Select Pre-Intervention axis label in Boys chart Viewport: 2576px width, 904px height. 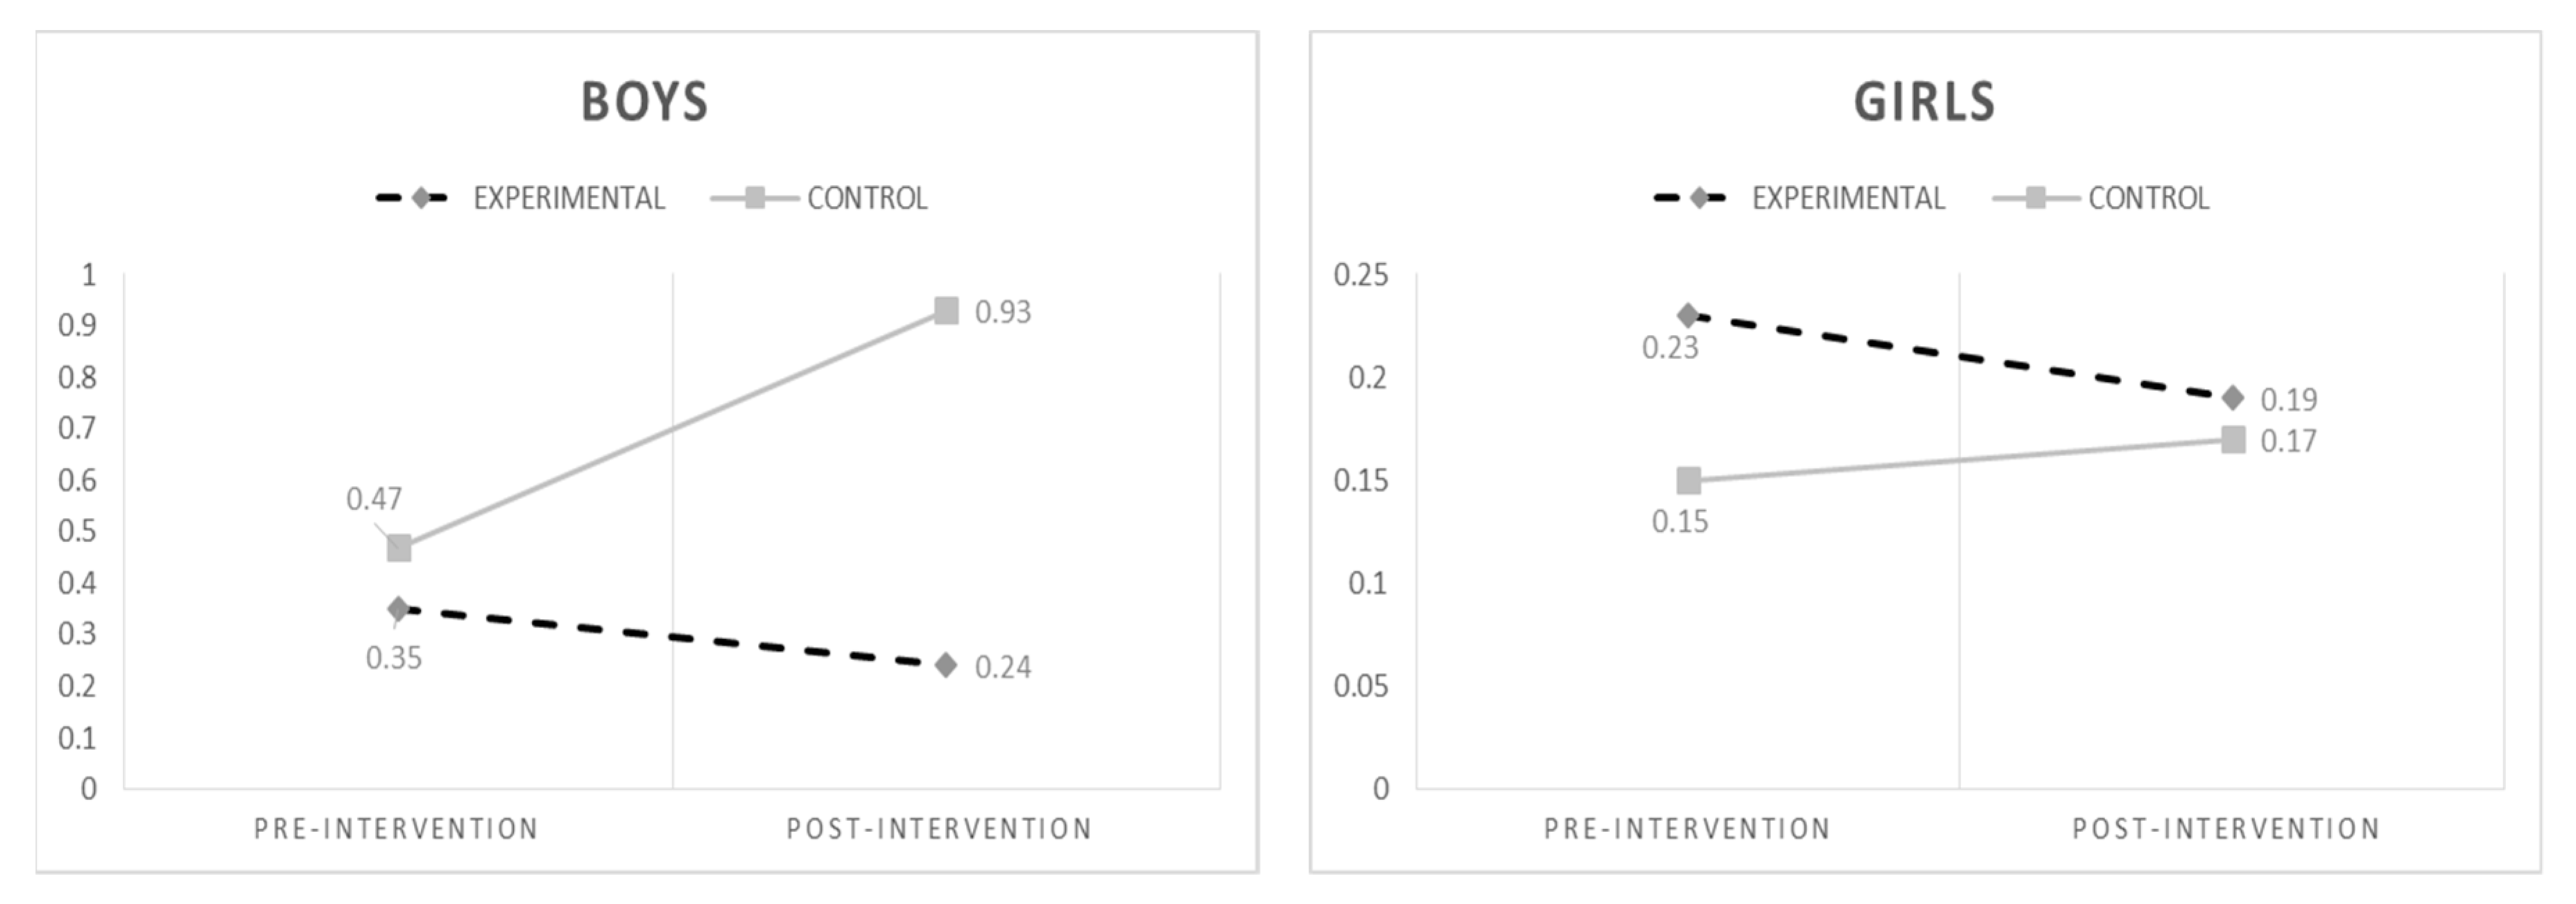(396, 829)
